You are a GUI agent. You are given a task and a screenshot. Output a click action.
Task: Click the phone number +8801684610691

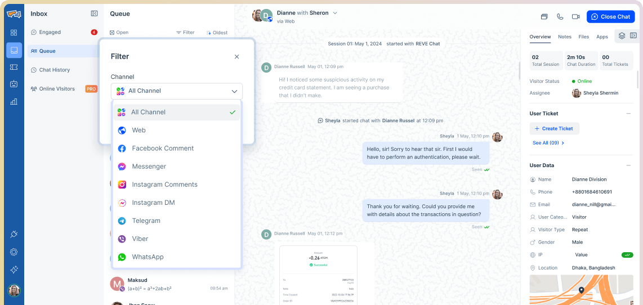[x=592, y=192]
